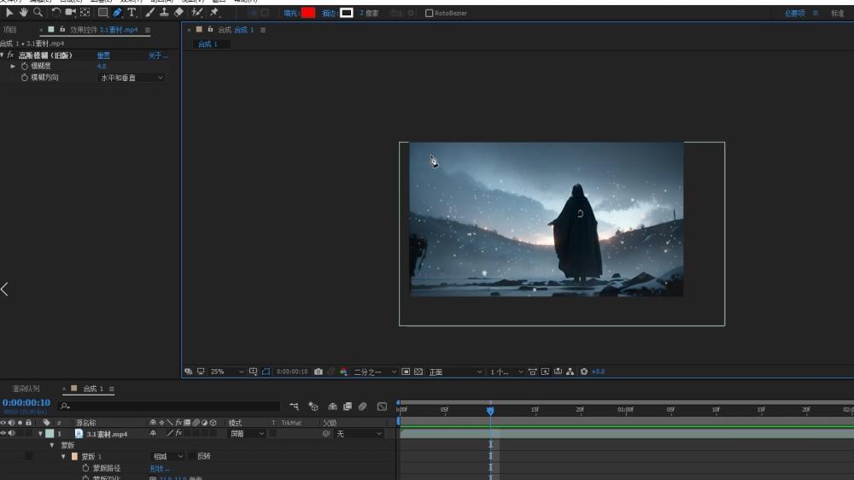The width and height of the screenshot is (854, 480).
Task: Enable the RotoBezier checkbox
Action: point(430,13)
